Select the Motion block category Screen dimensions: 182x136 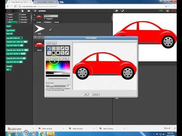coord(12,15)
